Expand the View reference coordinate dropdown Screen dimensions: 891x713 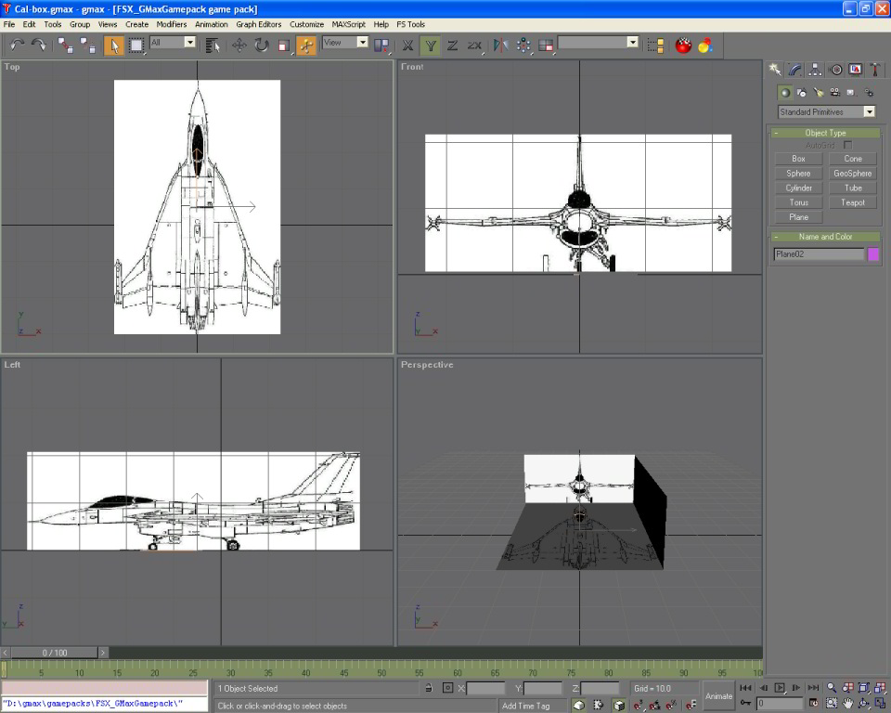click(x=345, y=43)
